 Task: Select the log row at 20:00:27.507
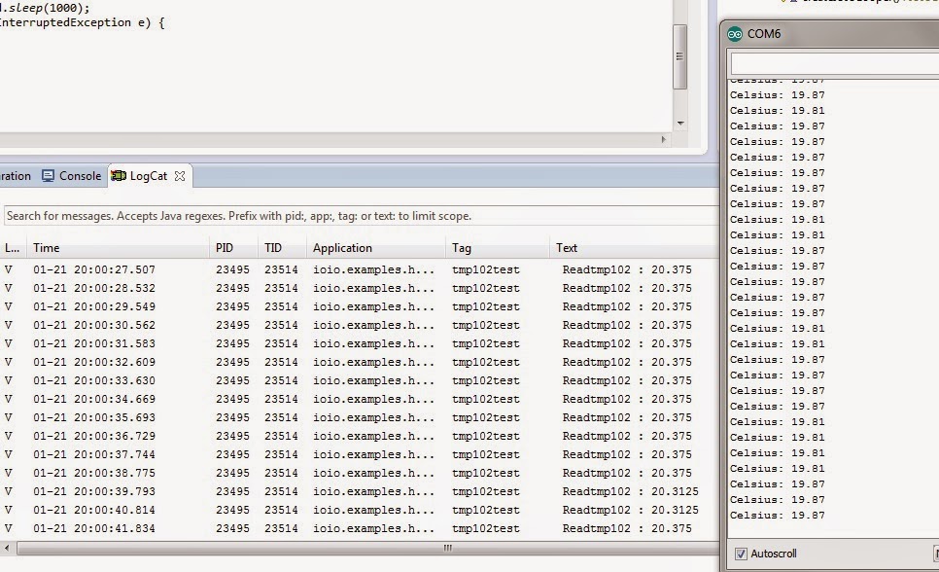[x=360, y=269]
